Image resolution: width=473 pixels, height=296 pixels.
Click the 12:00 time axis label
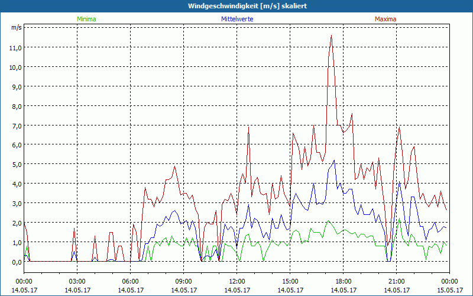(x=237, y=282)
